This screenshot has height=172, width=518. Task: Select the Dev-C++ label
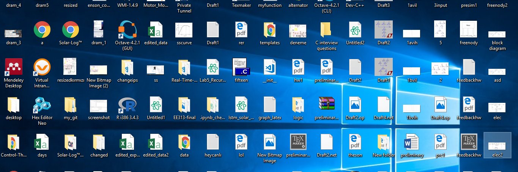[x=355, y=6]
